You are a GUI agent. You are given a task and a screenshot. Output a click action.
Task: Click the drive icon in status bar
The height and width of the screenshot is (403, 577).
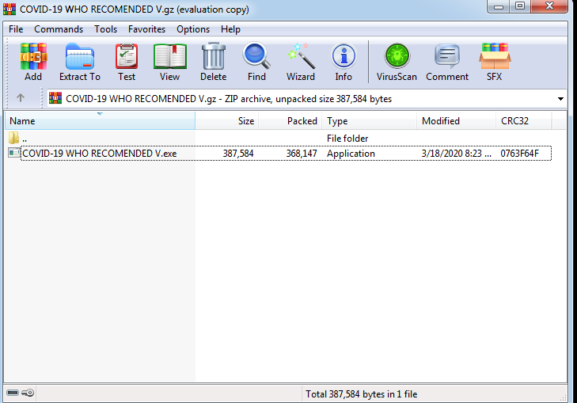coord(13,393)
